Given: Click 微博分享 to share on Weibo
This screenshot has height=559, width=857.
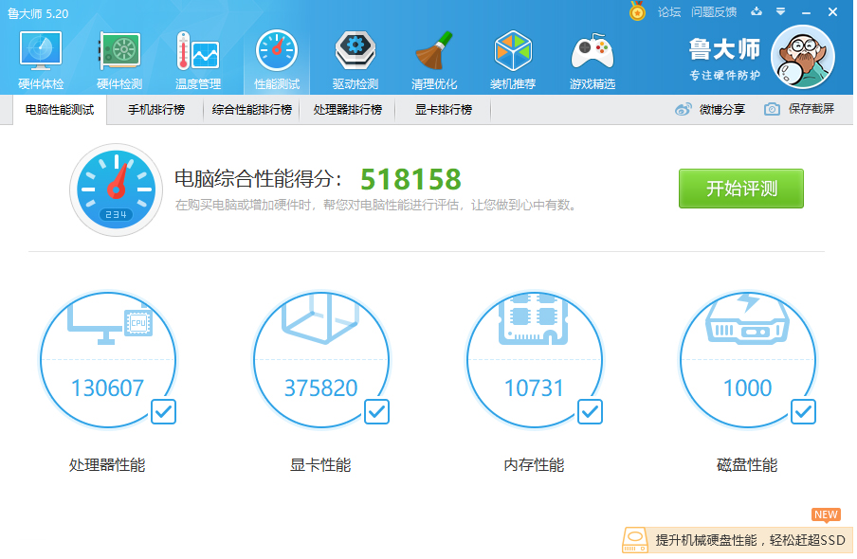Looking at the screenshot, I should point(711,110).
